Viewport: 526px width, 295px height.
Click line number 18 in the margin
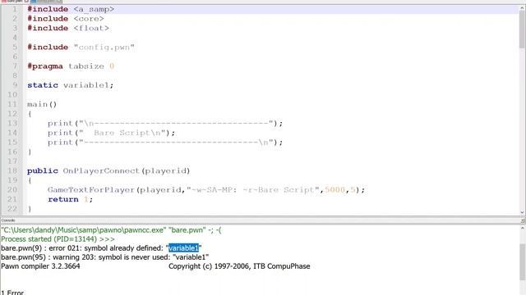(12, 171)
